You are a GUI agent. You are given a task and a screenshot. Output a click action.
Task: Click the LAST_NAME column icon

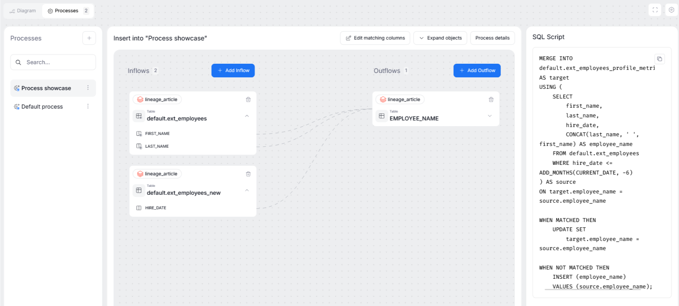(139, 146)
